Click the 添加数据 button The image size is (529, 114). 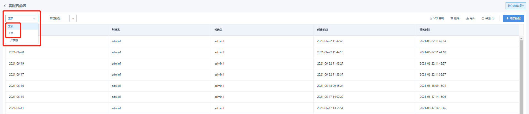513,18
